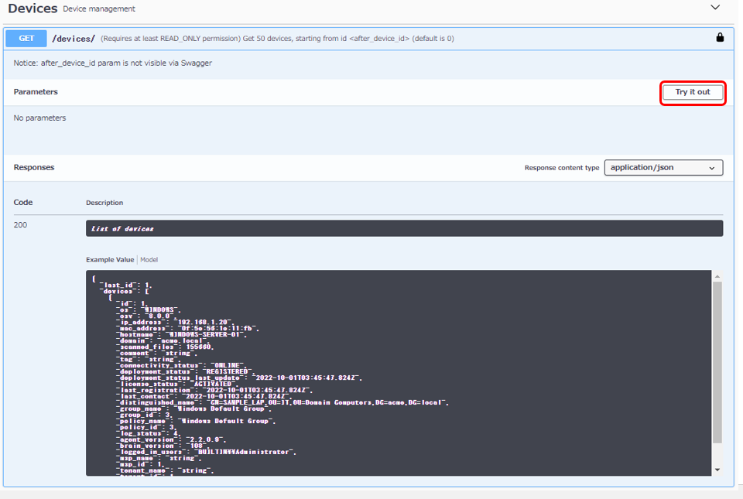Select the List of devices description bar

pos(404,228)
